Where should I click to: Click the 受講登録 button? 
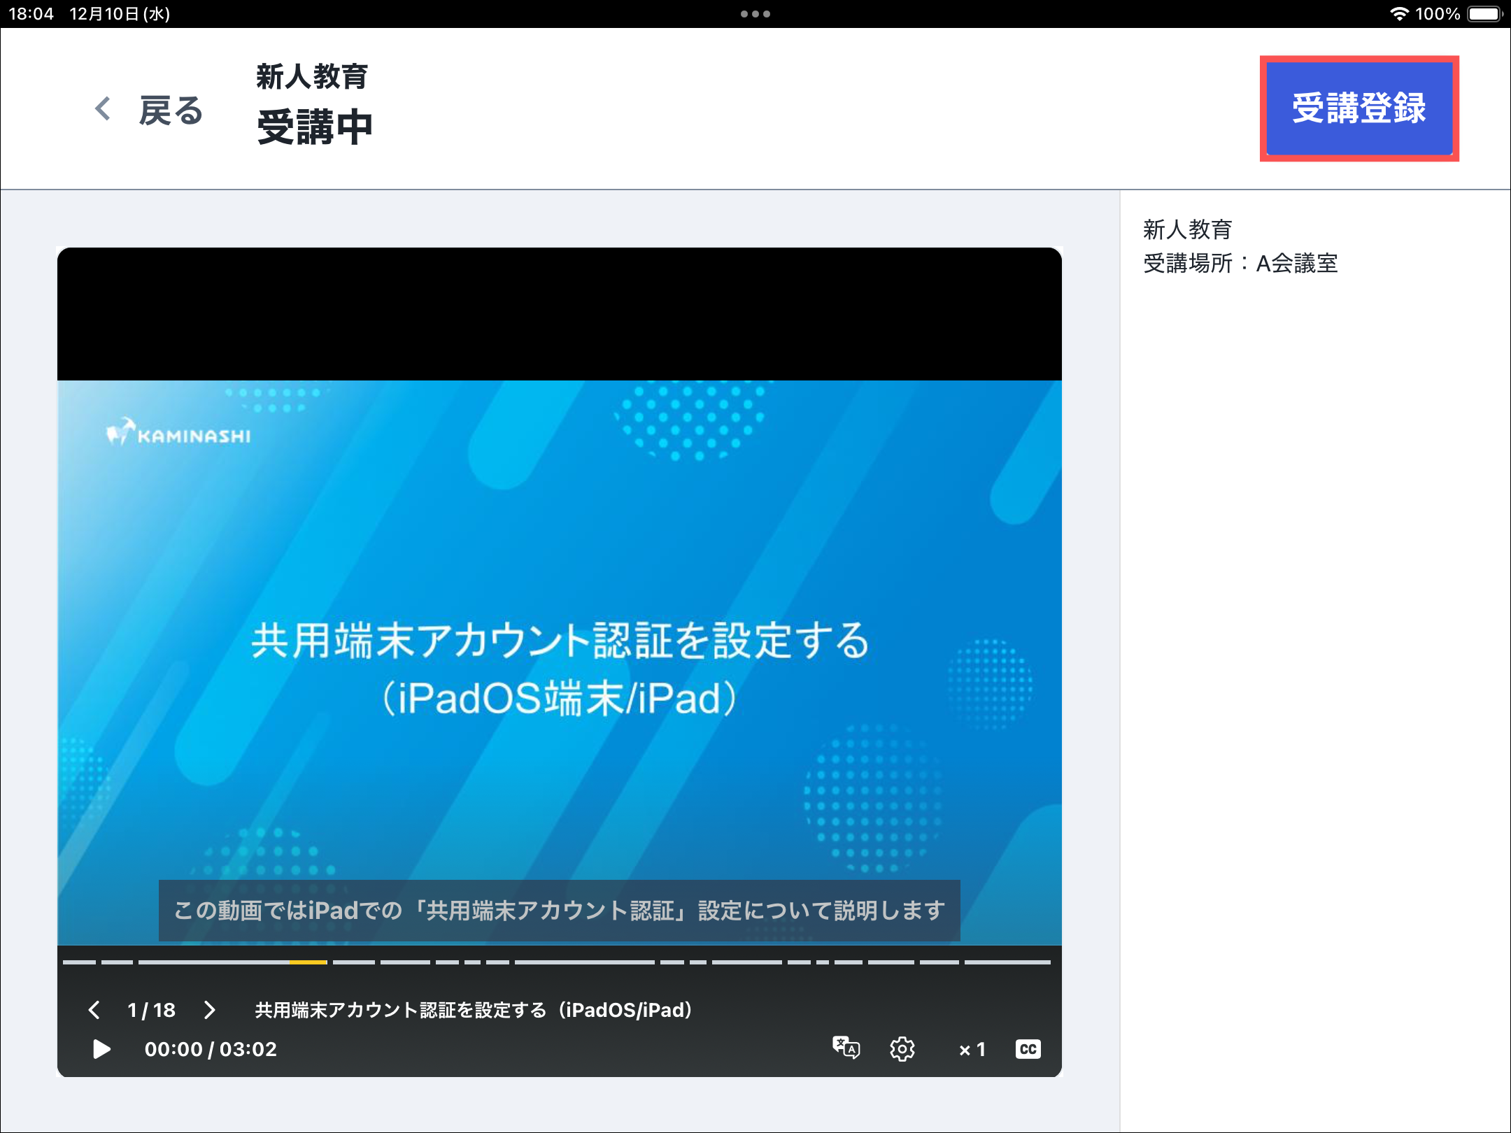1359,108
